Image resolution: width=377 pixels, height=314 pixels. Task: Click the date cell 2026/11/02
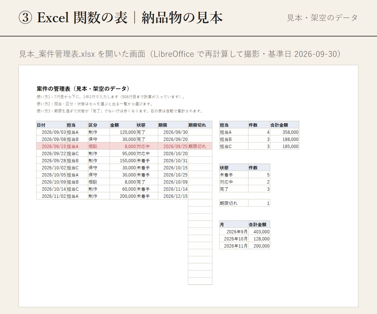(51, 196)
